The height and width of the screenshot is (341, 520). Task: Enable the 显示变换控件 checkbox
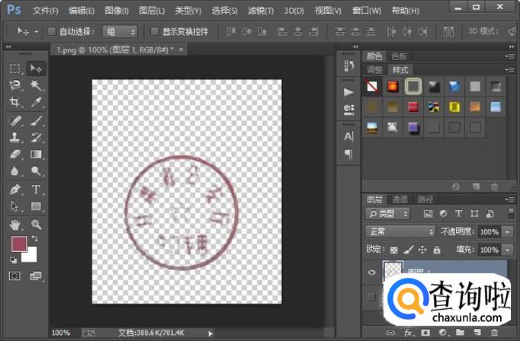[155, 32]
